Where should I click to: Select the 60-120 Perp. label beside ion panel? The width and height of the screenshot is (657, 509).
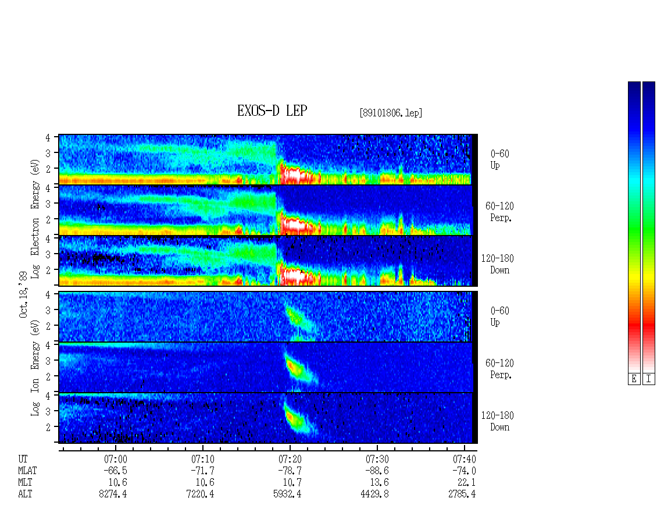[x=499, y=369]
